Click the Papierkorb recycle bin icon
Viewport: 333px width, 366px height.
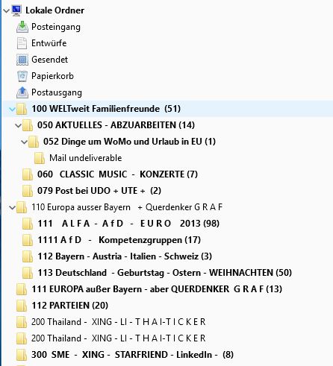22,76
